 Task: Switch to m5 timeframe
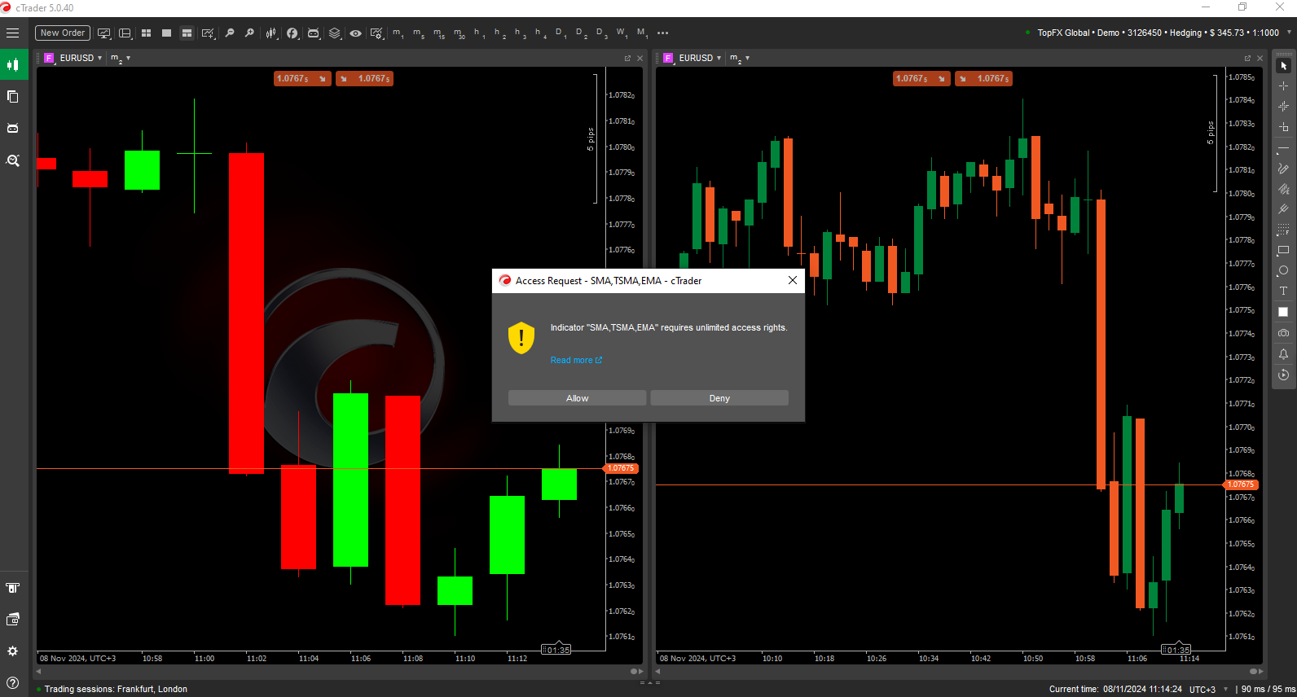click(x=419, y=33)
